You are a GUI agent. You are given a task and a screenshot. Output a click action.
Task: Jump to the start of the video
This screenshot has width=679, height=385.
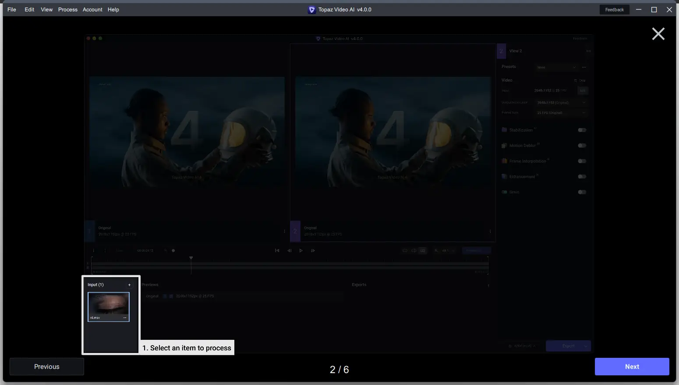click(277, 250)
